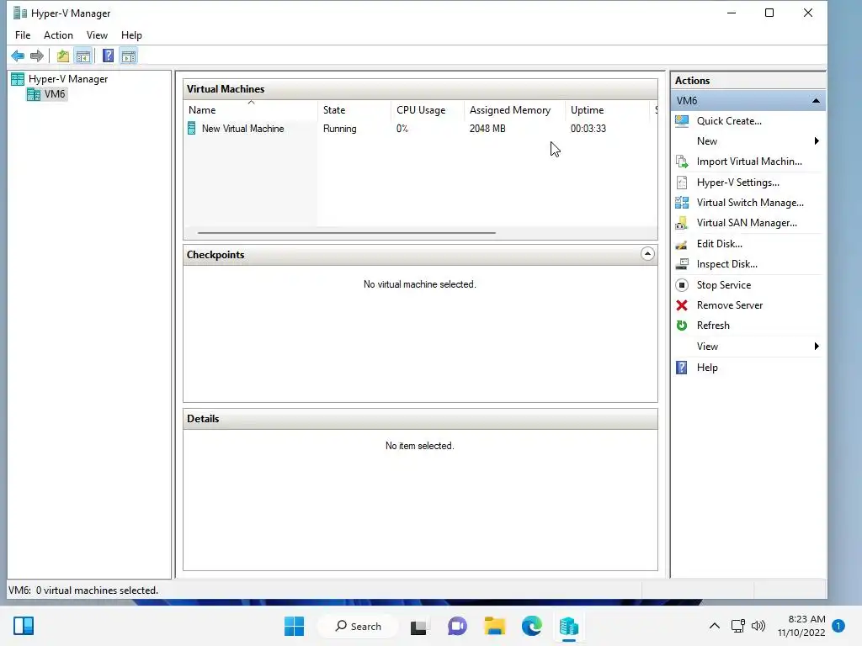Open File Explorer from the taskbar
The image size is (862, 646).
pyautogui.click(x=494, y=626)
